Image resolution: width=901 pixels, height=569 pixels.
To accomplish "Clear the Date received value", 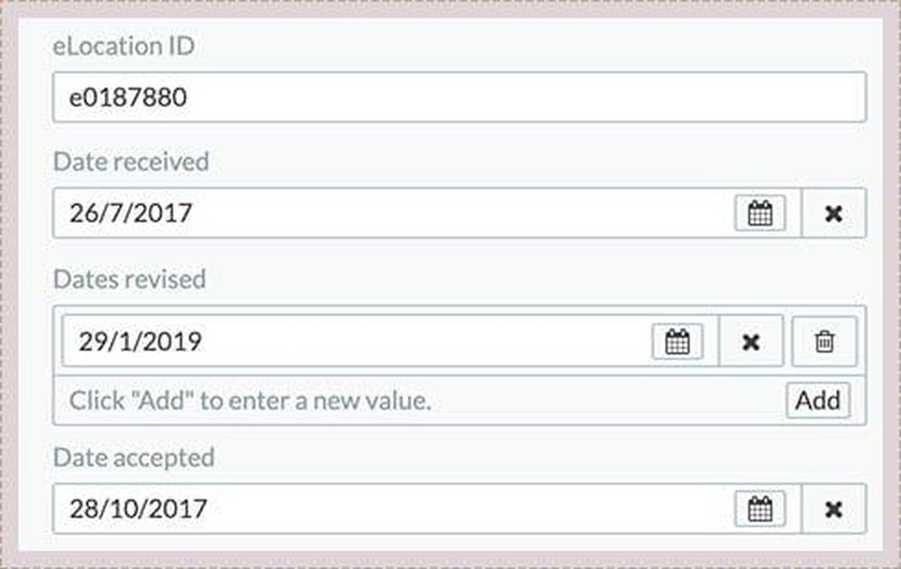I will tap(834, 213).
